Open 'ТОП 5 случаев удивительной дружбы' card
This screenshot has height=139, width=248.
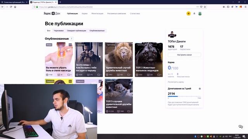[x=119, y=96]
